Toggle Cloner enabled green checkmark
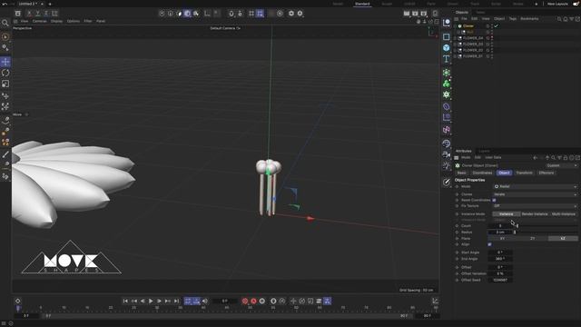The height and width of the screenshot is (327, 581). pyautogui.click(x=497, y=26)
